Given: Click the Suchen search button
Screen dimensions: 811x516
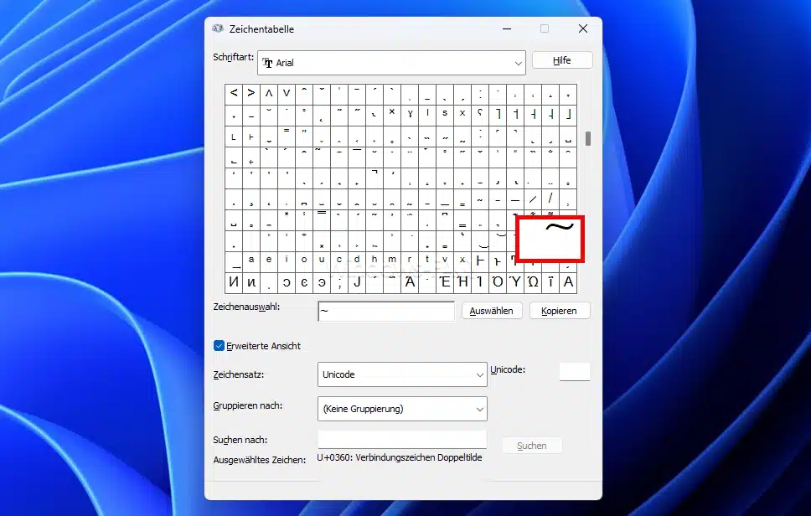Looking at the screenshot, I should [532, 446].
